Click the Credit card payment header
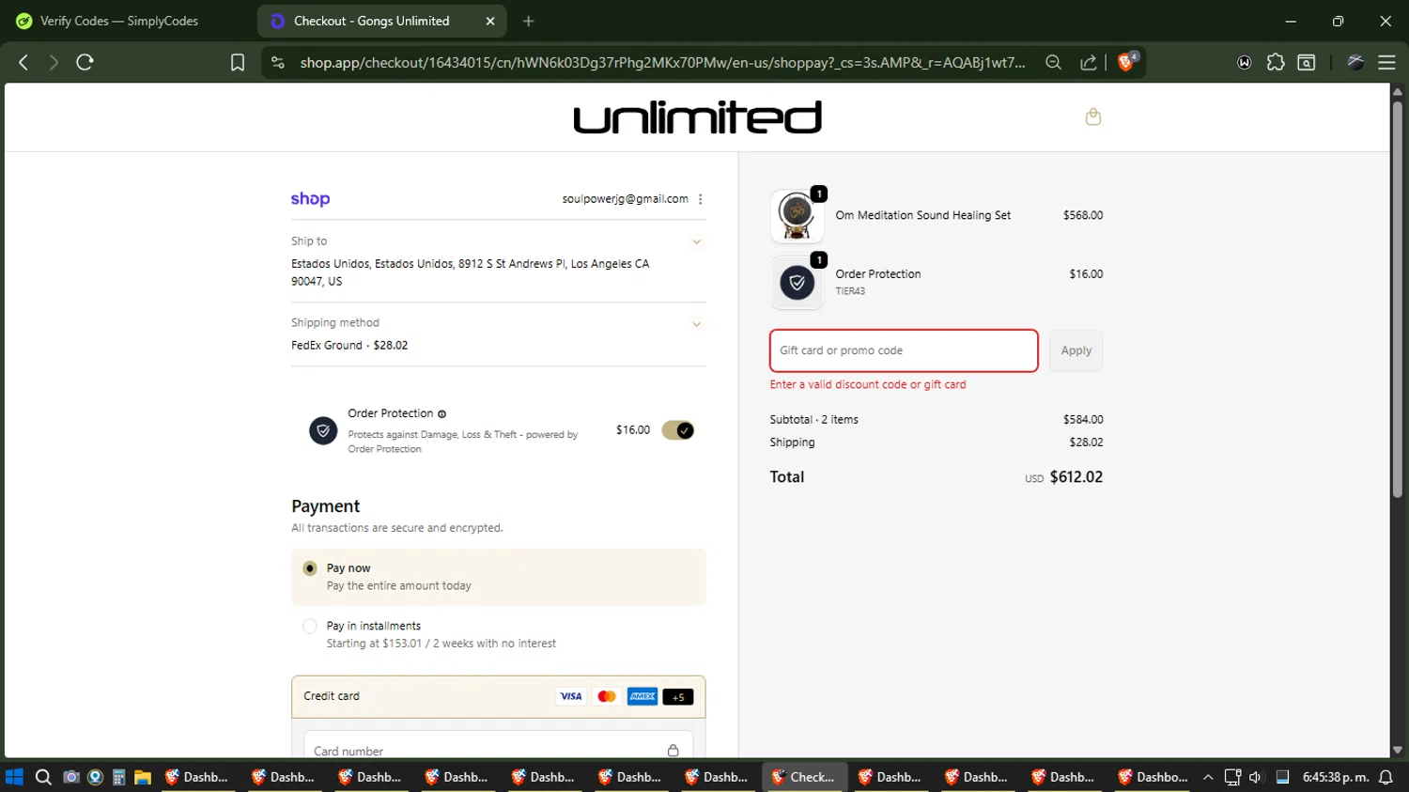The width and height of the screenshot is (1409, 792). (499, 696)
